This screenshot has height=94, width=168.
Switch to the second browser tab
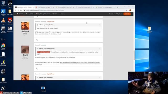pyautogui.click(x=44, y=7)
